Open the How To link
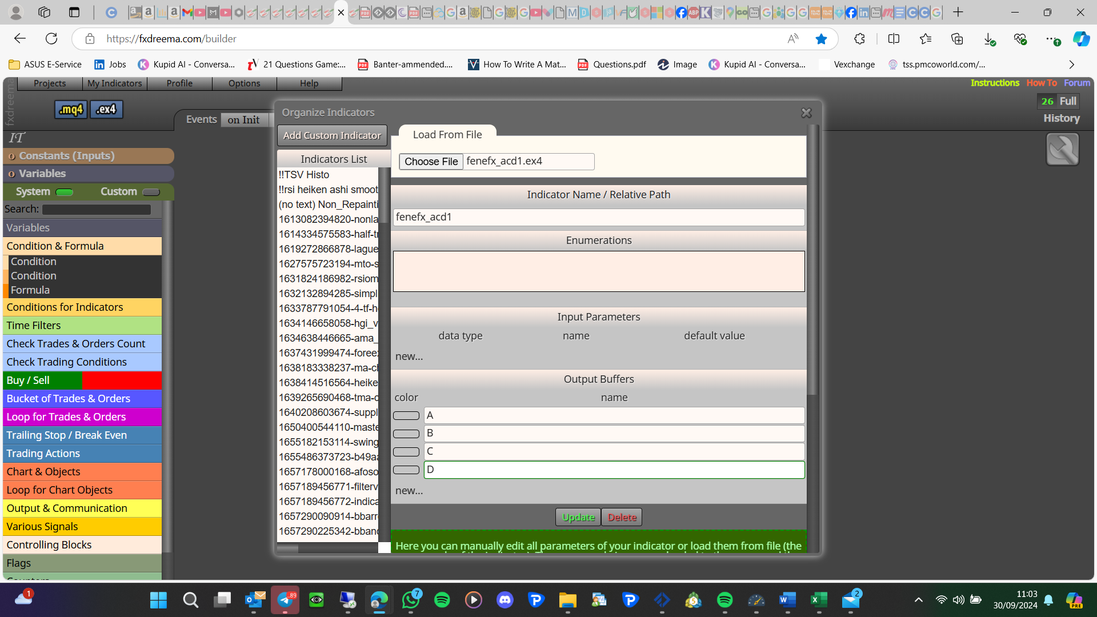 1042,83
